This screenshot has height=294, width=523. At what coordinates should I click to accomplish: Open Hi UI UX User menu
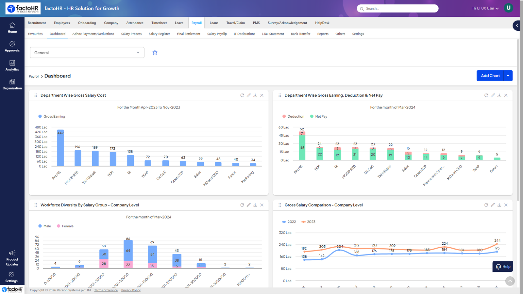click(485, 8)
